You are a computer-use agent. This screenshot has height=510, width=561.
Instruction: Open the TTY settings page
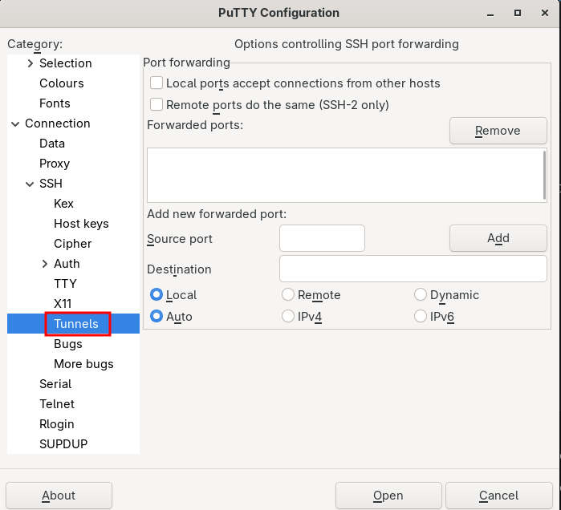(x=65, y=283)
